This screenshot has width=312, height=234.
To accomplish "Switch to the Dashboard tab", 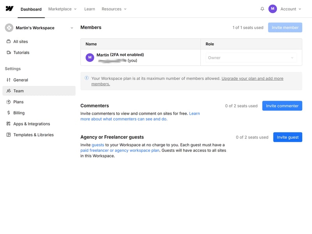I will [x=31, y=9].
